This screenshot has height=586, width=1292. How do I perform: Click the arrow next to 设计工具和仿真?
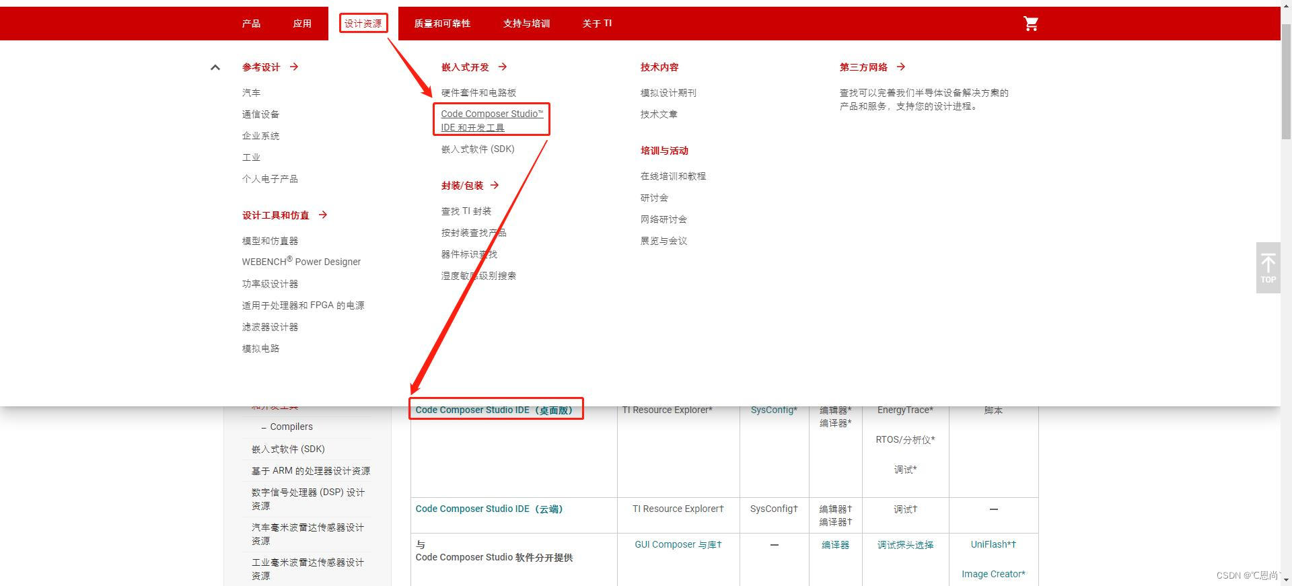(323, 215)
